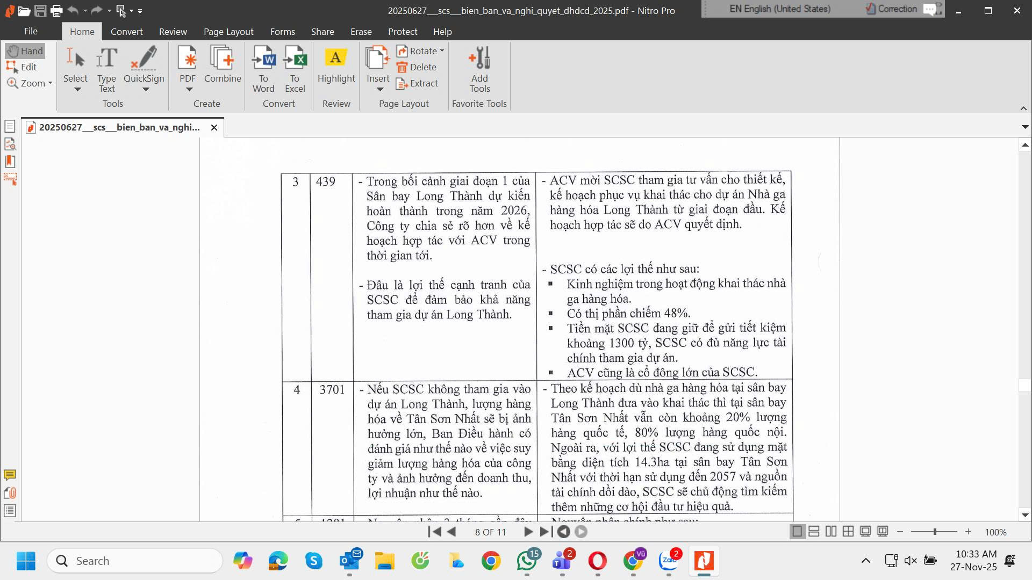Expand the Select tool dropdown
Screen dimensions: 1032x580
pos(77,90)
